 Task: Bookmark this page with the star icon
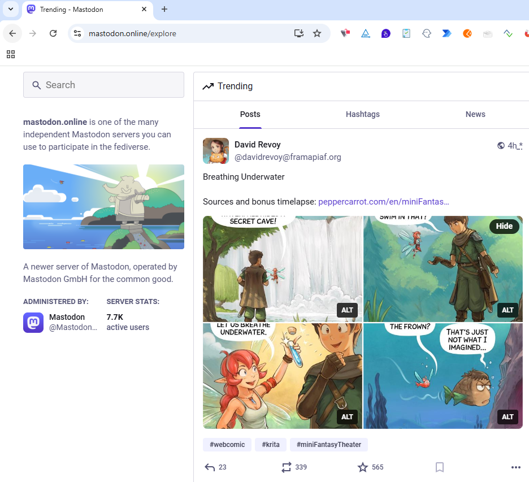tap(317, 33)
